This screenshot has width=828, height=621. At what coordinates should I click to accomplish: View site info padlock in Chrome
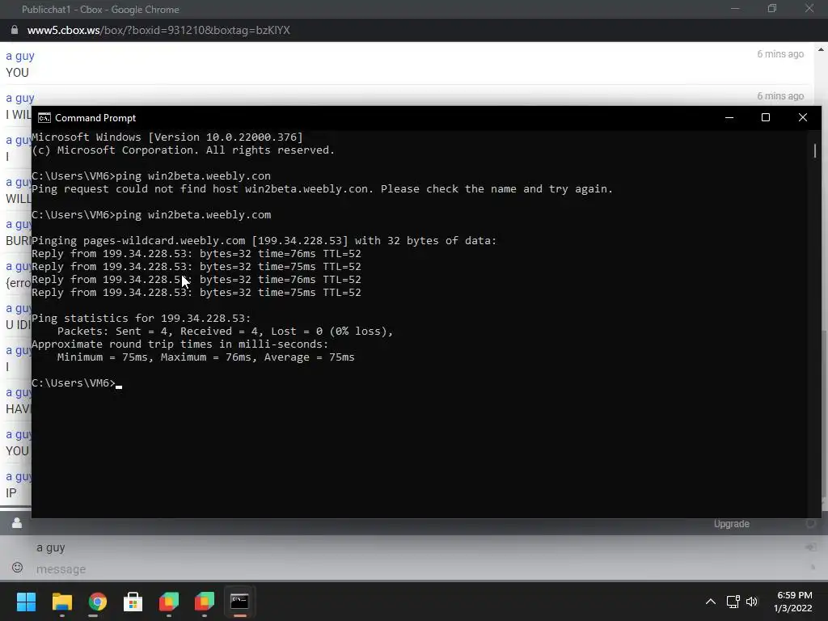point(15,30)
